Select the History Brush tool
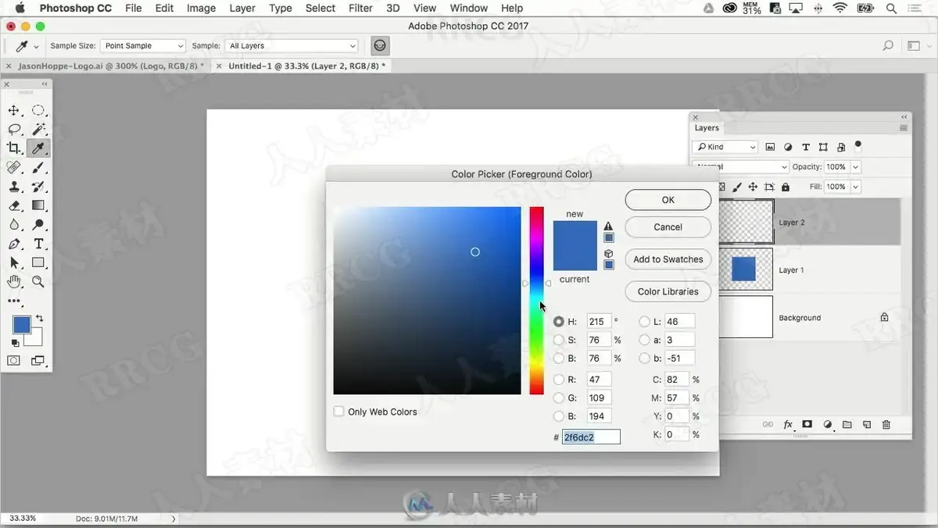The image size is (938, 528). [x=38, y=187]
